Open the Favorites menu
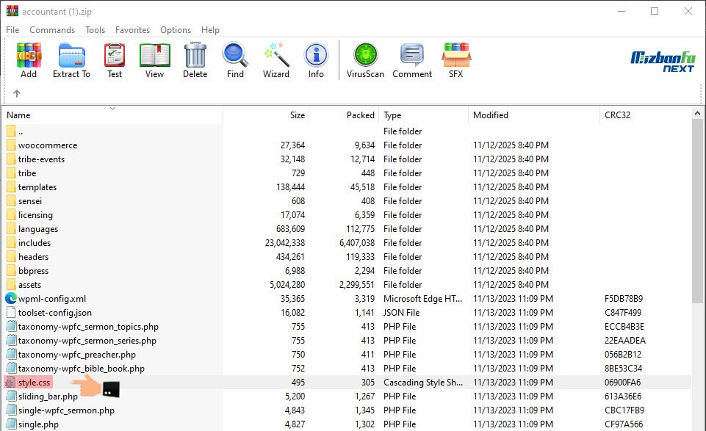Viewport: 706px width, 431px height. (132, 30)
